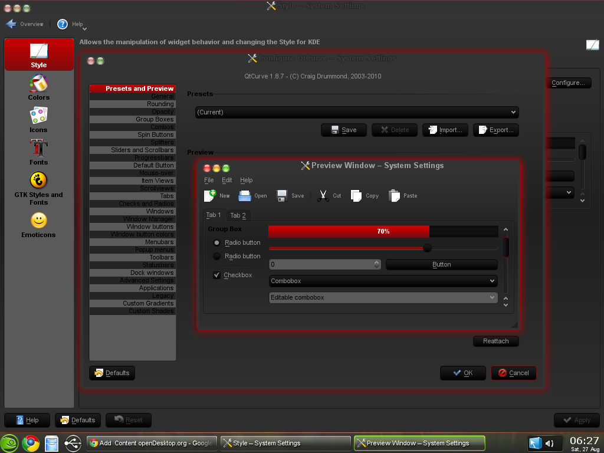
Task: Select Window buttons in the list
Action: click(x=133, y=226)
